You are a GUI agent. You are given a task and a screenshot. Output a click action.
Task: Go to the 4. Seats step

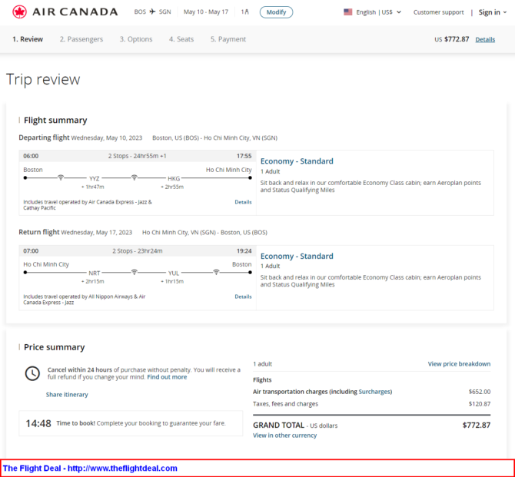pyautogui.click(x=181, y=39)
